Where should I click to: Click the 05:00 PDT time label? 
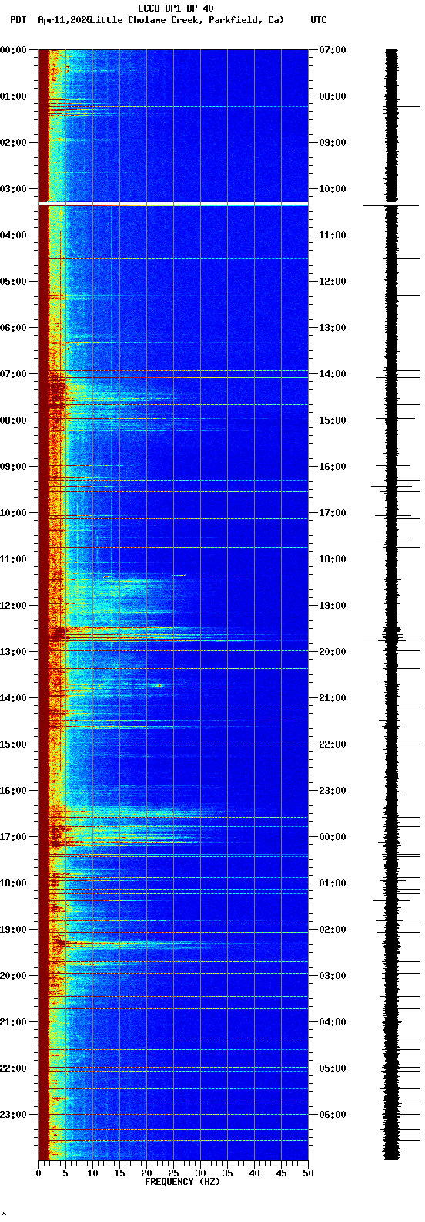click(13, 282)
